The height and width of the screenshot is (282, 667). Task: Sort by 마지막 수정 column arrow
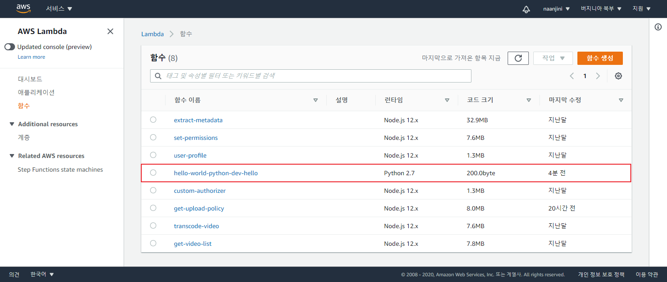[x=621, y=100]
